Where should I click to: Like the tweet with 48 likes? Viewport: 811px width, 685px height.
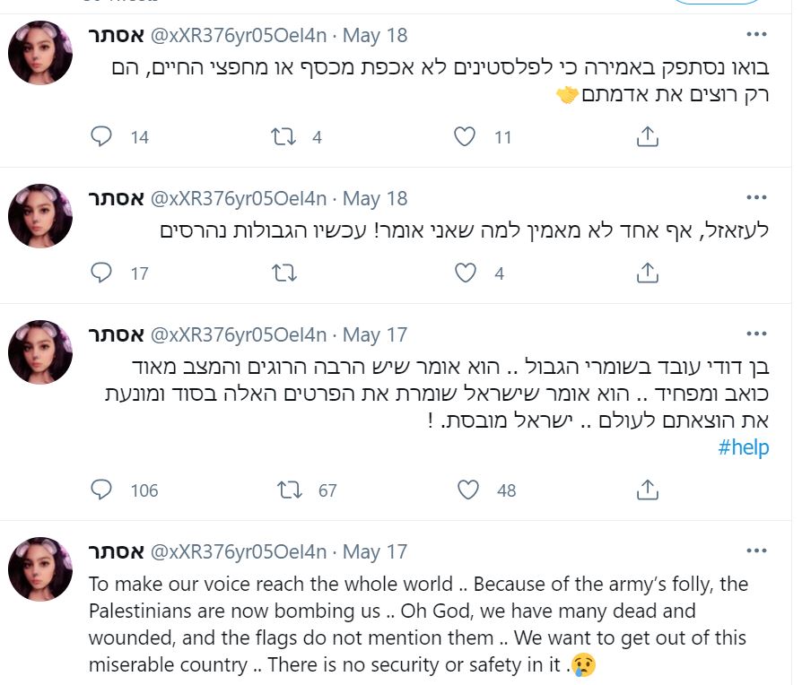click(x=468, y=490)
